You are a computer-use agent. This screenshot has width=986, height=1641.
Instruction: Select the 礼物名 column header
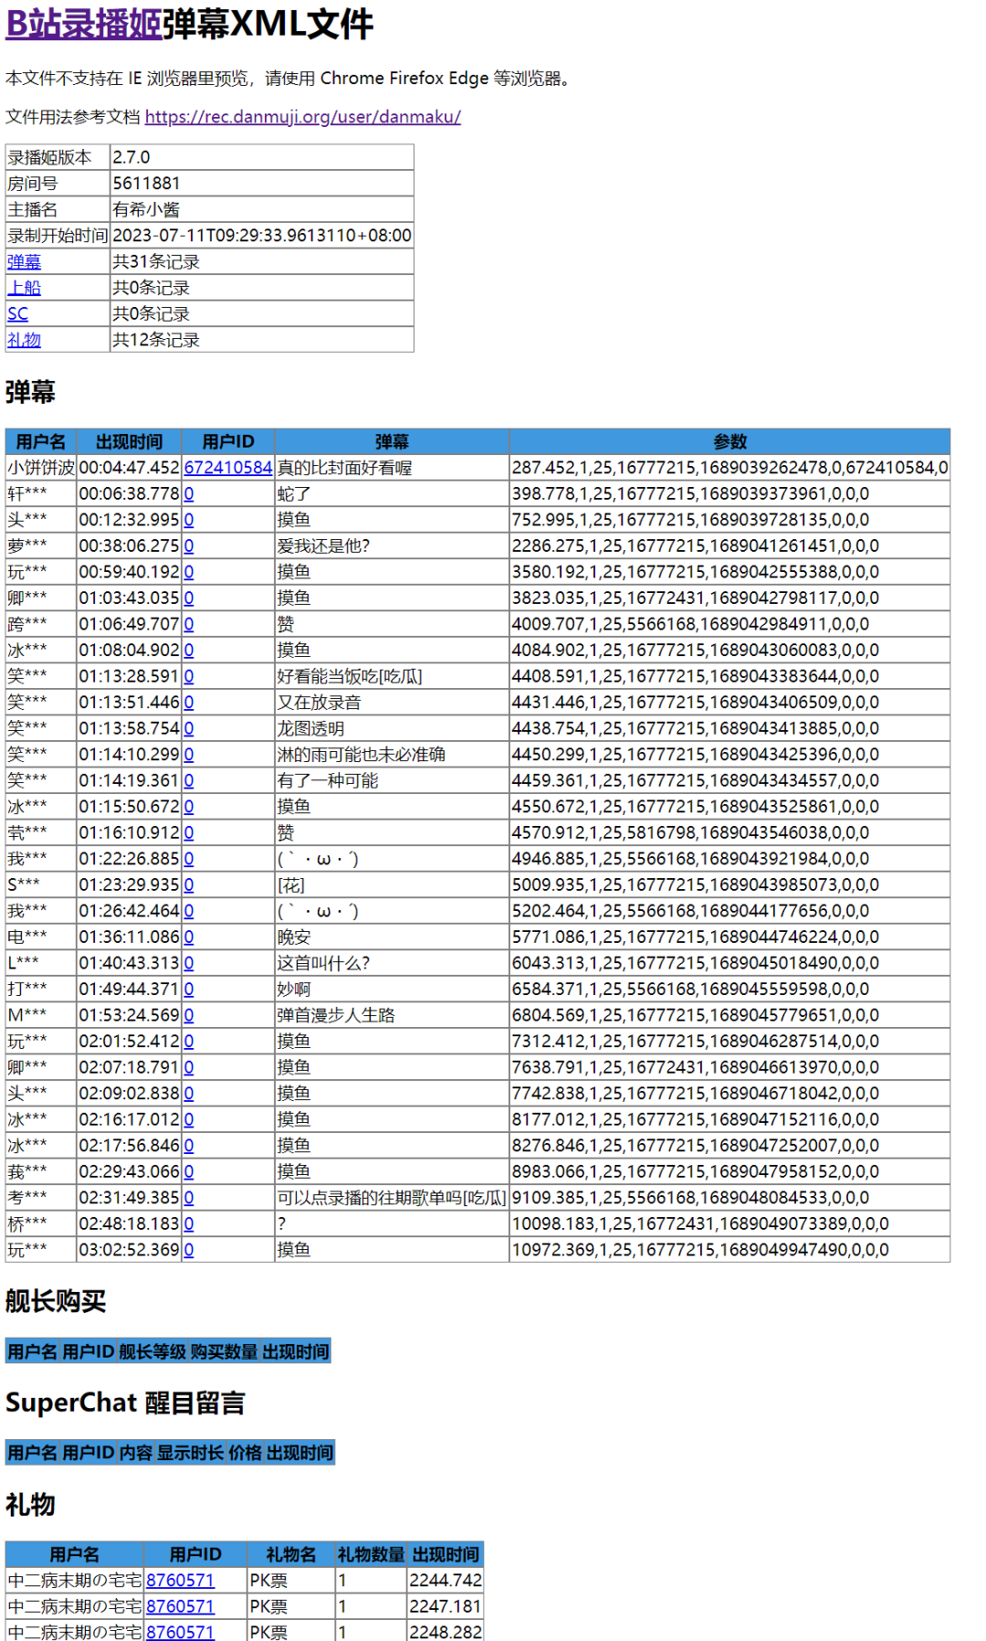291,1554
